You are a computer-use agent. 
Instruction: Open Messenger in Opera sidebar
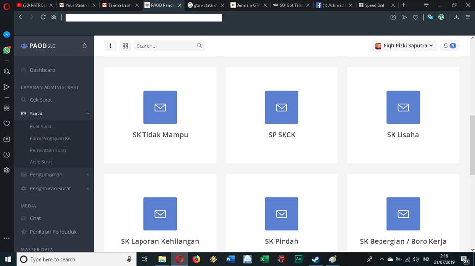tap(6, 35)
